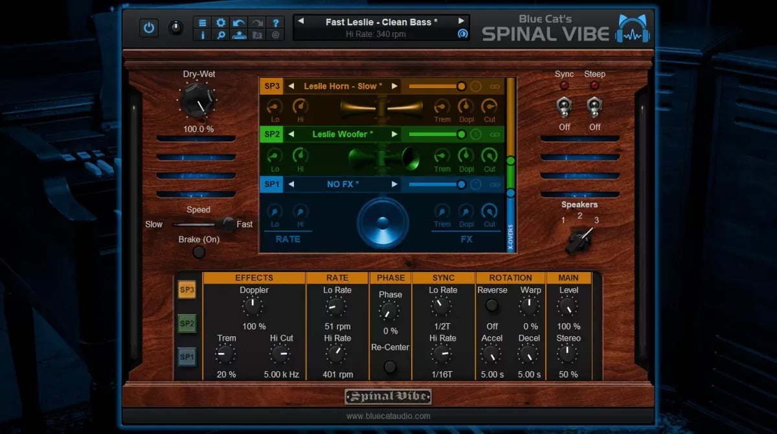777x434 pixels.
Task: Click the Stereo knob in Main
Action: click(x=568, y=353)
